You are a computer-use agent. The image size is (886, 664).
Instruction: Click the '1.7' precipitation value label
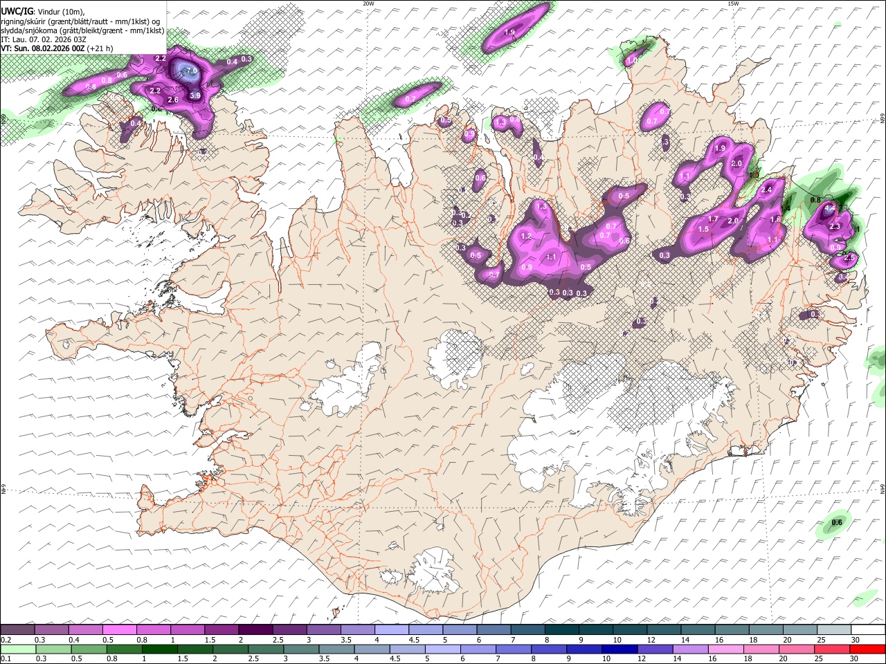click(714, 219)
